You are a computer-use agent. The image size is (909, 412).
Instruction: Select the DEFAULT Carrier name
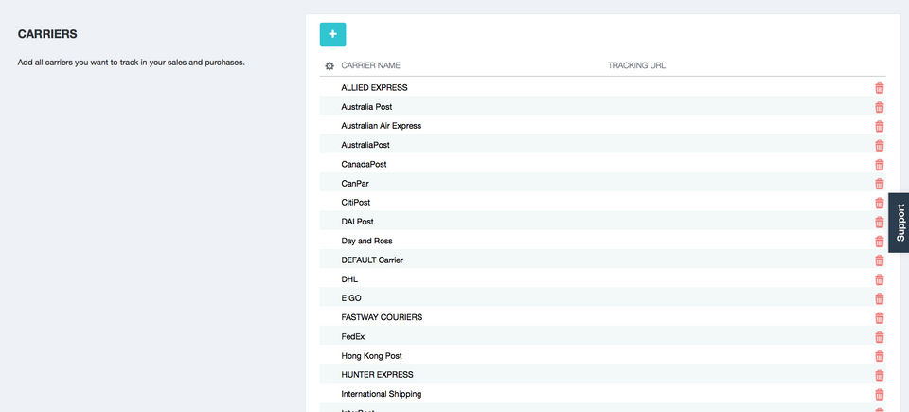pyautogui.click(x=372, y=260)
